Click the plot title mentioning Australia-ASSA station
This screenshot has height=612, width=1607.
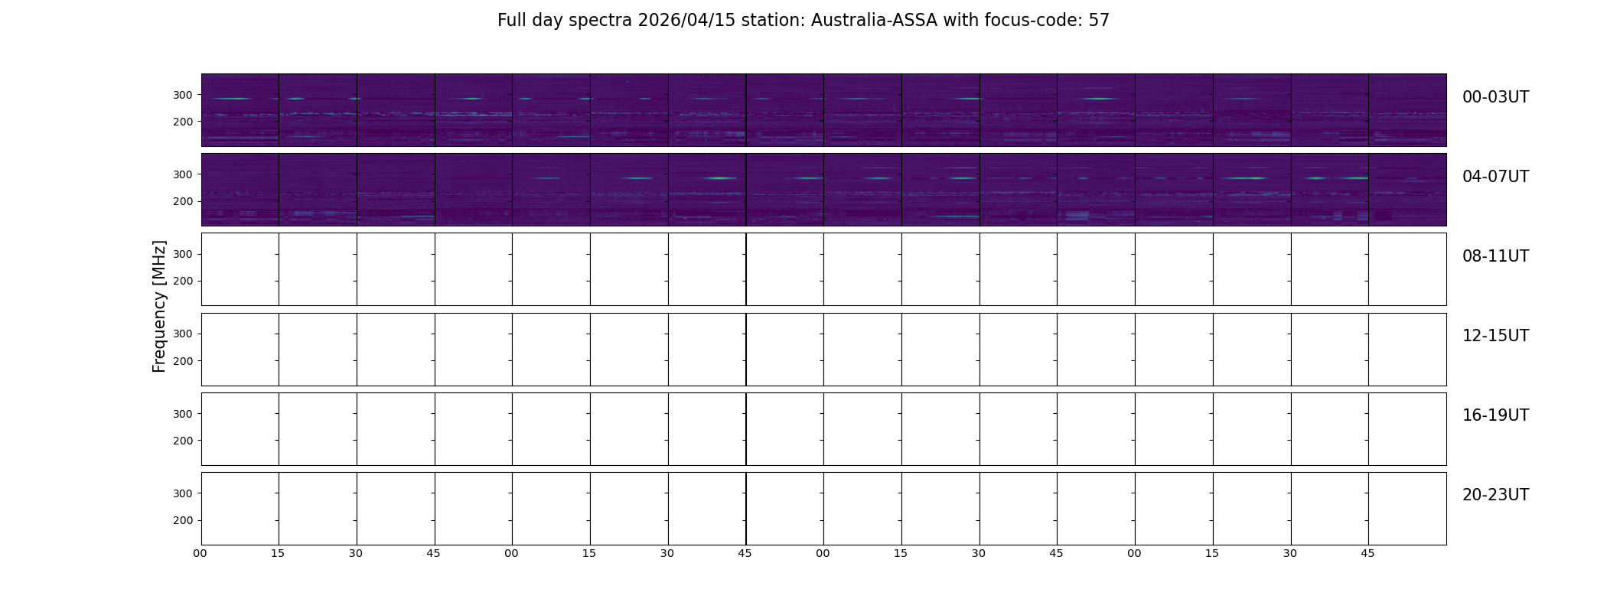tap(803, 21)
